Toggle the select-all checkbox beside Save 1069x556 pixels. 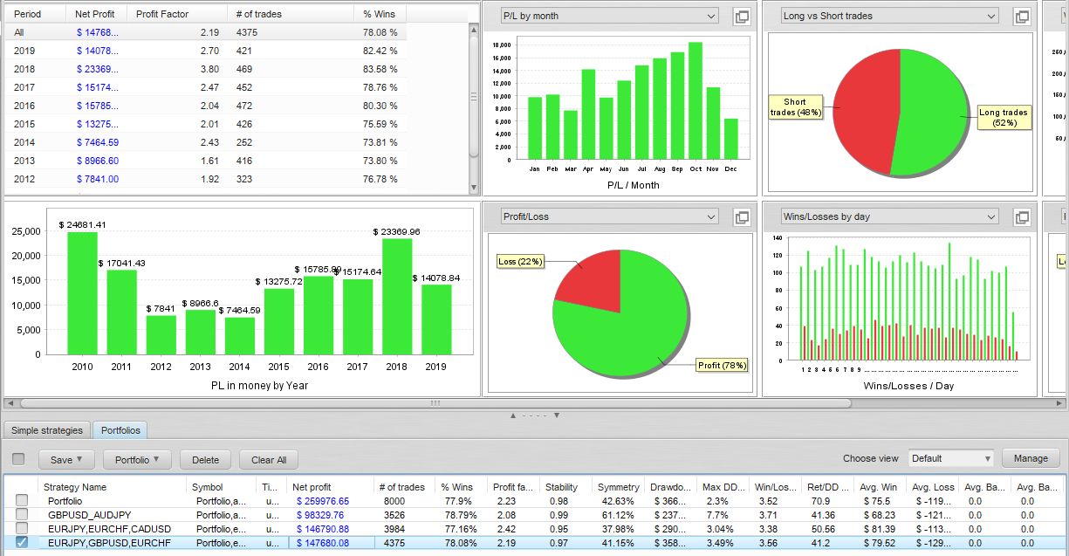[x=18, y=459]
